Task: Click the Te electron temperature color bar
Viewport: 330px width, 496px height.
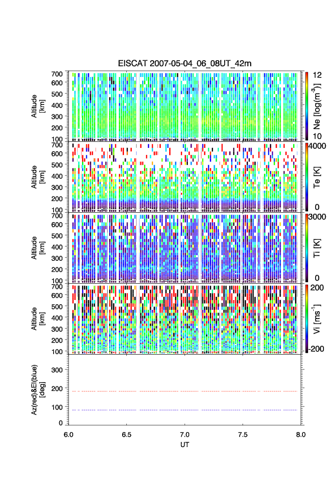Action: tap(307, 177)
